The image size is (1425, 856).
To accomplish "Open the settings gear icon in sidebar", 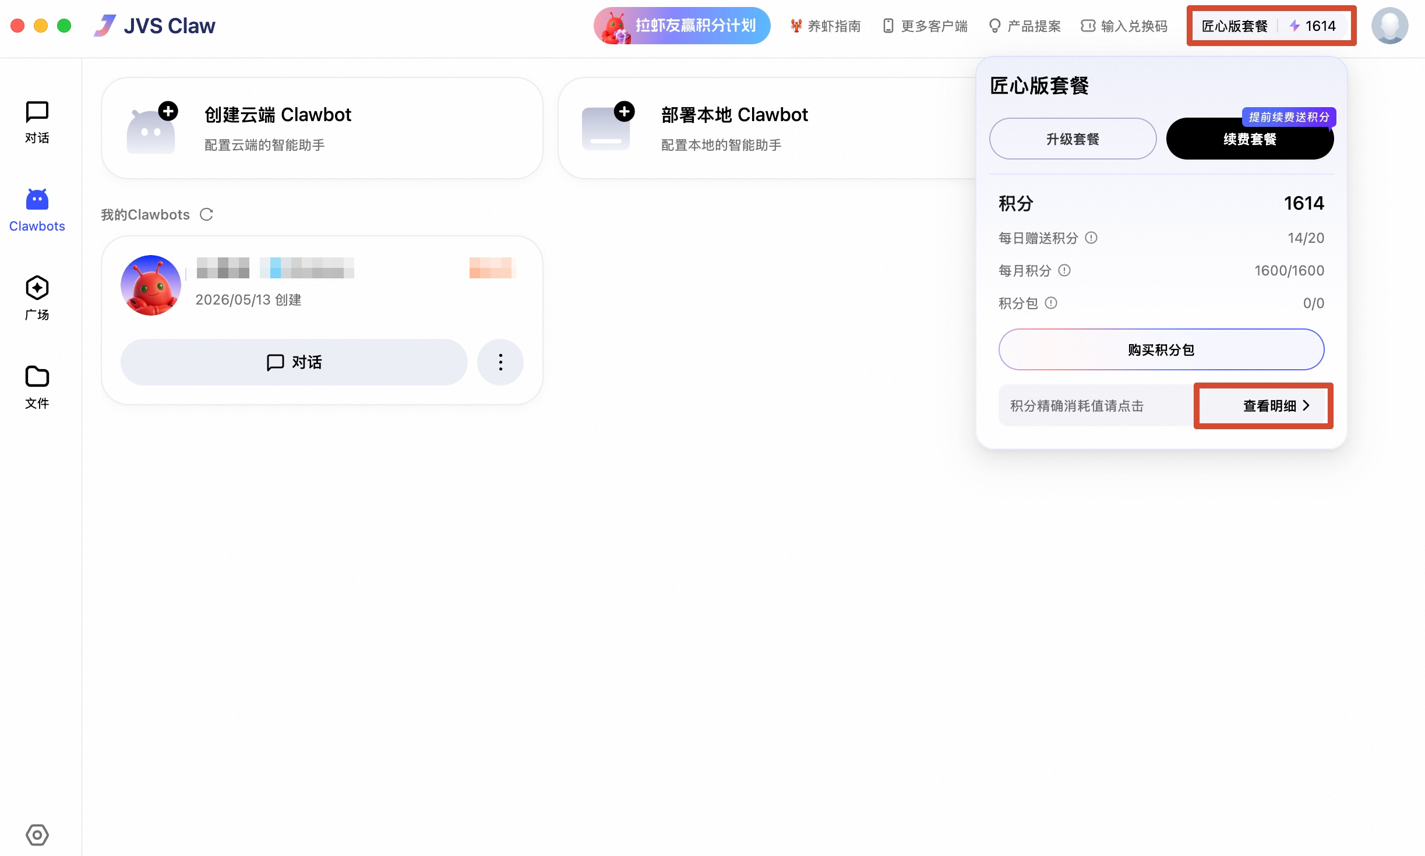I will click(37, 834).
